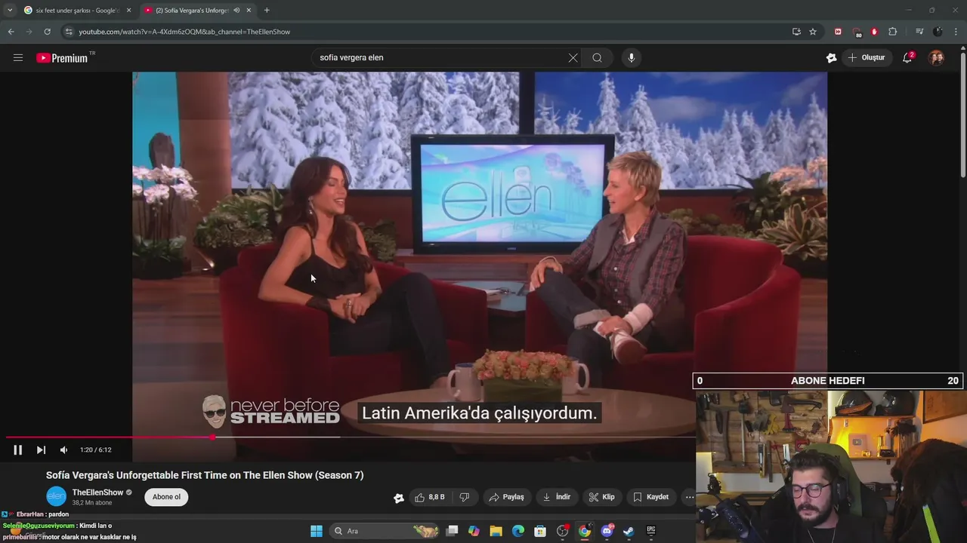Image resolution: width=967 pixels, height=543 pixels.
Task: Start voice search with microphone icon
Action: point(632,57)
